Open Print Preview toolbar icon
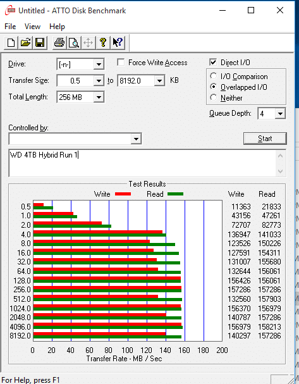 (74, 43)
